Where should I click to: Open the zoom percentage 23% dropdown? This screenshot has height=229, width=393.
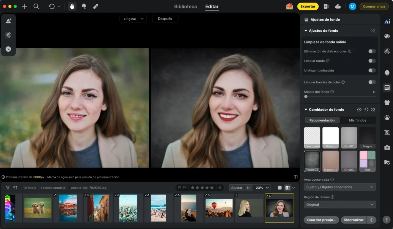(x=263, y=188)
